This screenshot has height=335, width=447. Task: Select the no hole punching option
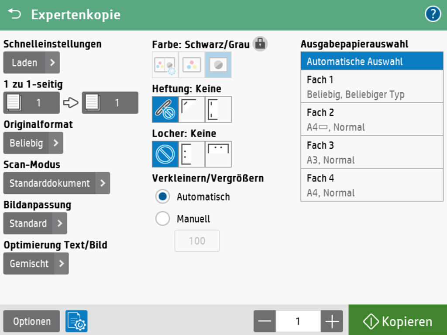click(x=165, y=154)
